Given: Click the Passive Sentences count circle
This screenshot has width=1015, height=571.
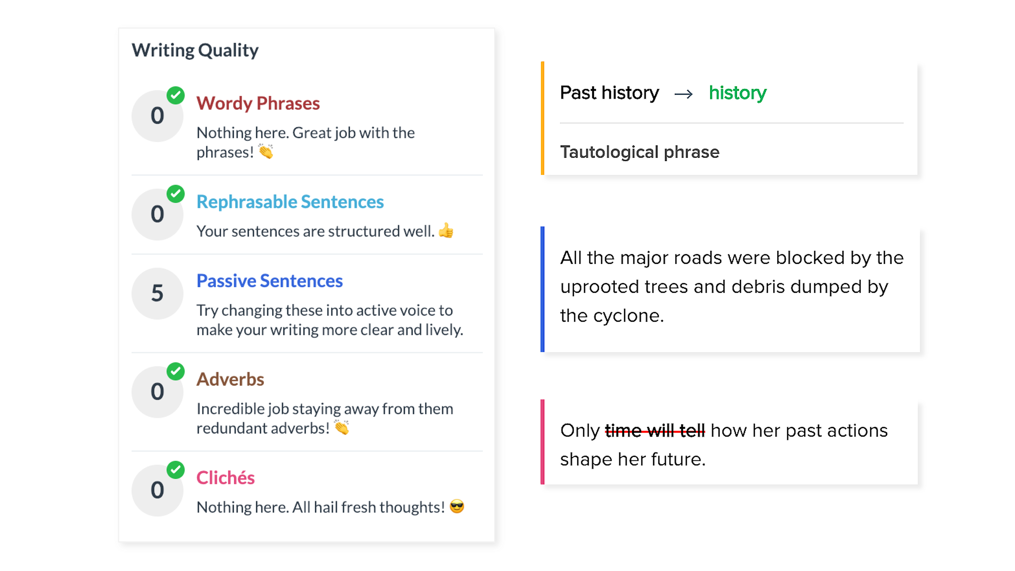Looking at the screenshot, I should pos(157,294).
